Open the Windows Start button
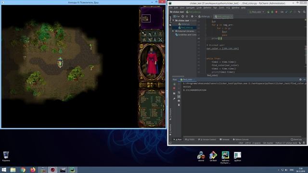308x173 pixels. click(4, 170)
